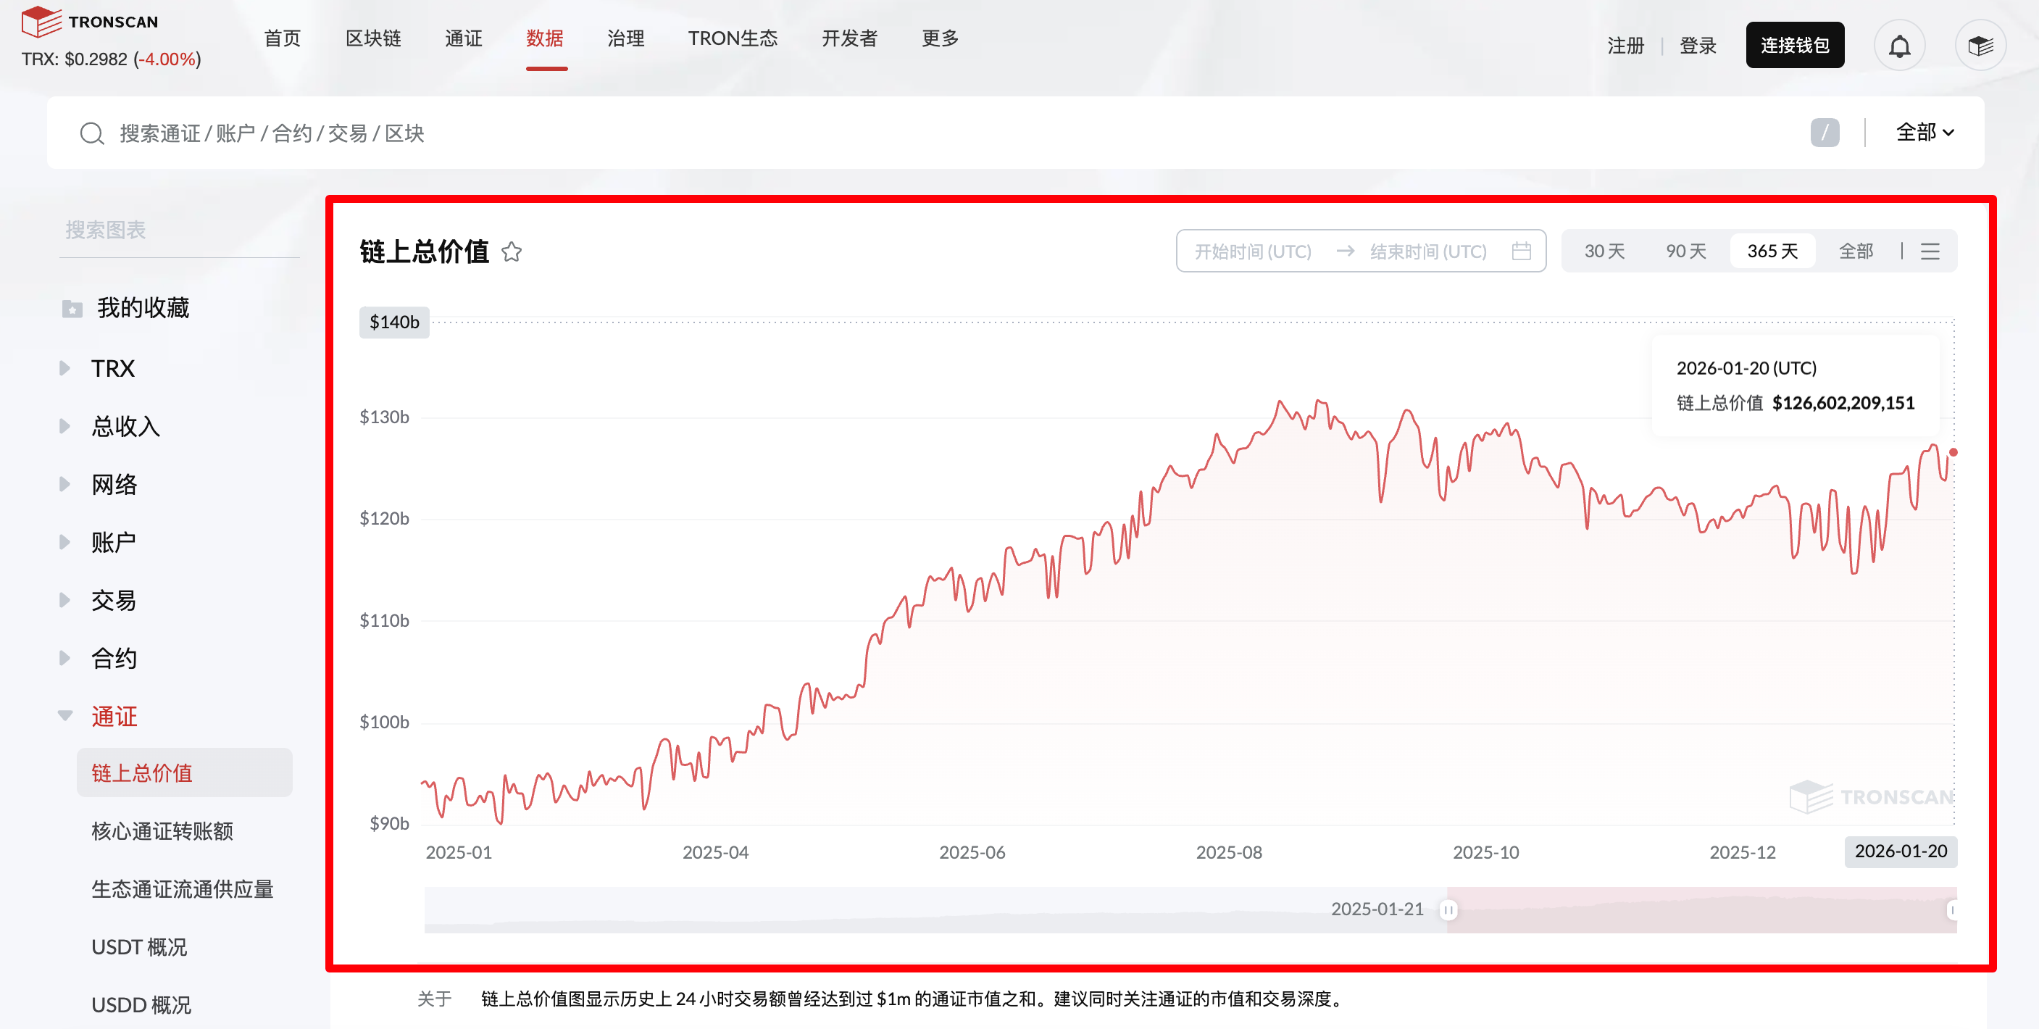Click the $140b axis label

(394, 322)
